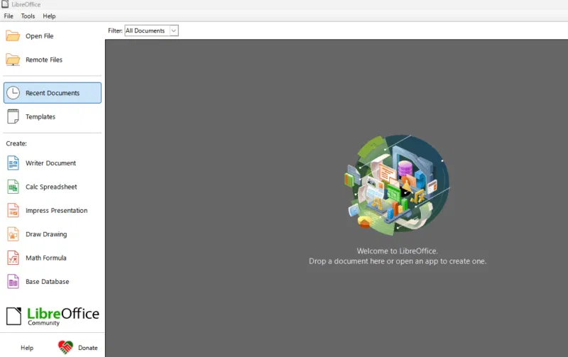Click the Remote Files label

pos(44,60)
